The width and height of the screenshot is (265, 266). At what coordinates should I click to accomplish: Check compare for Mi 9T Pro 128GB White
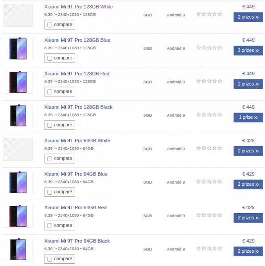[49, 25]
